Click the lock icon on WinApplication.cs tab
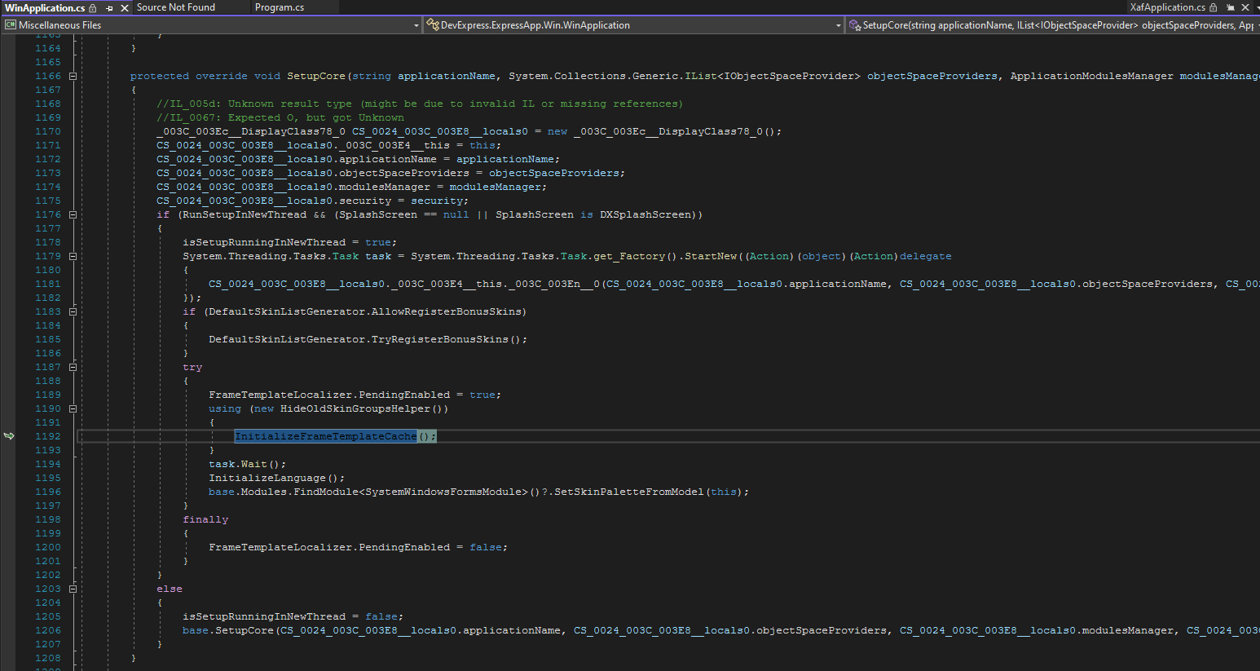1260x671 pixels. pos(93,8)
